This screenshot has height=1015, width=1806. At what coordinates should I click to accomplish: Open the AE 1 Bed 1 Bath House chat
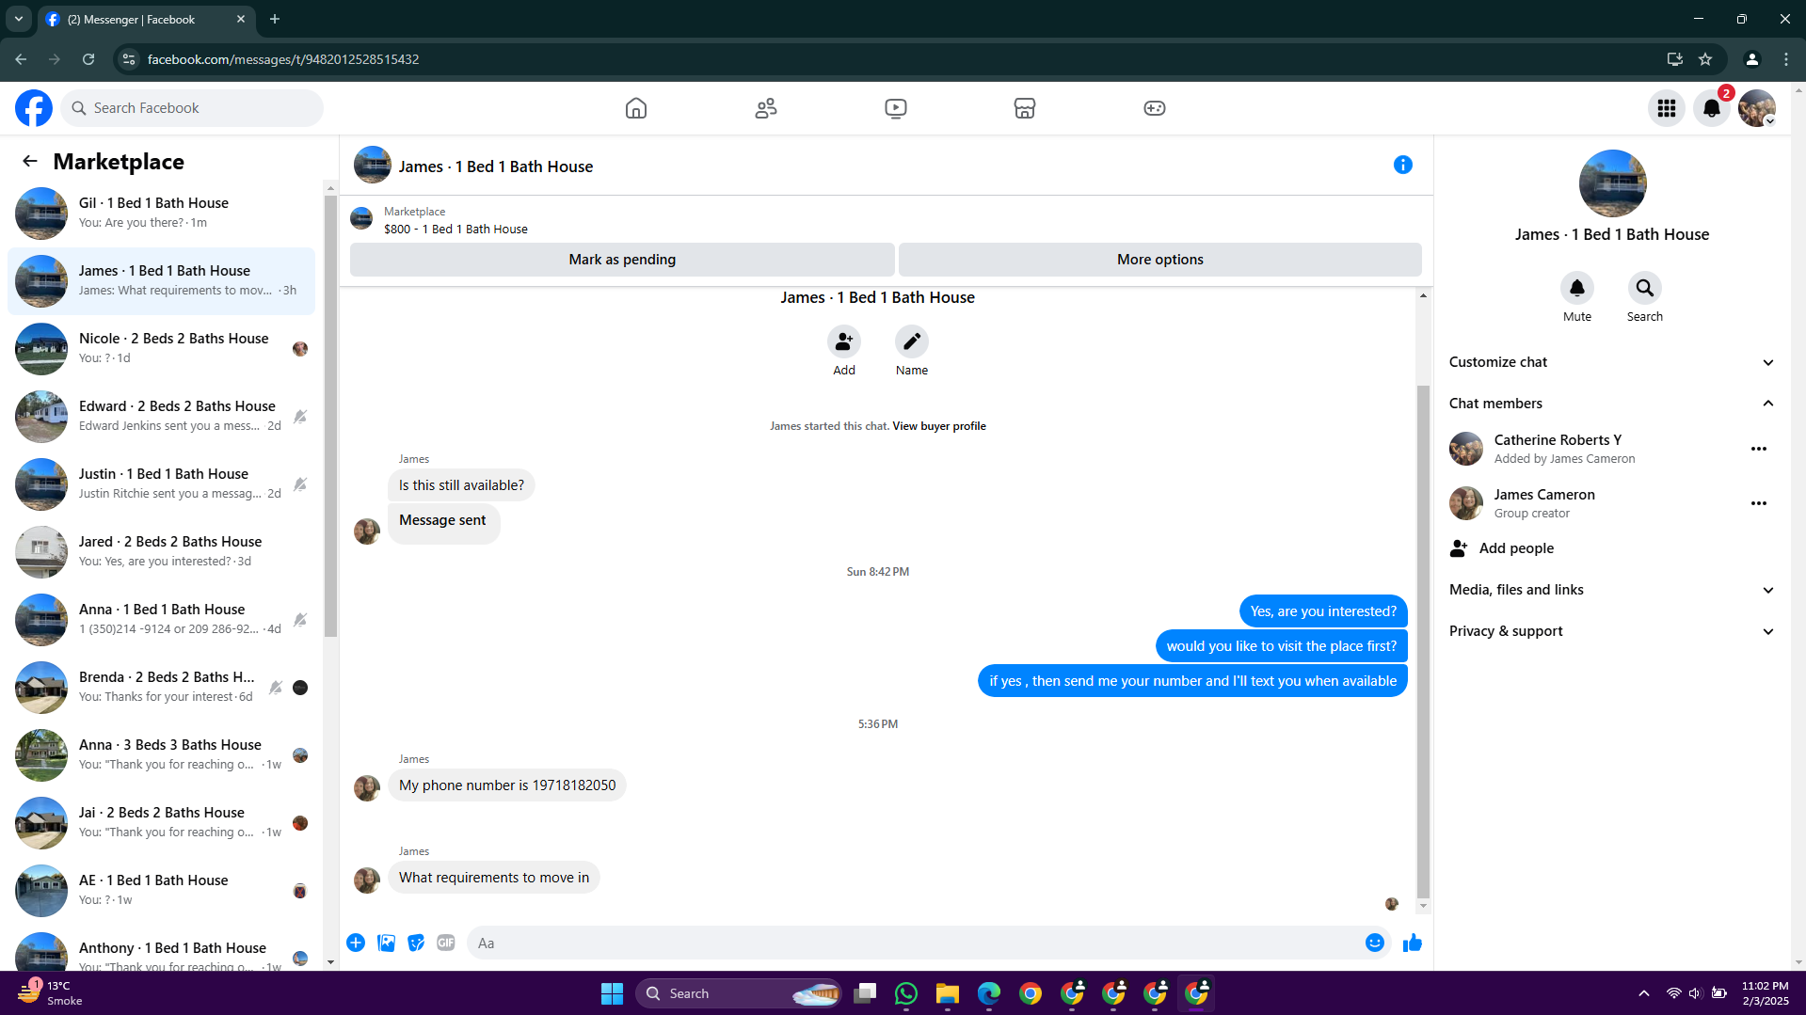tap(162, 891)
